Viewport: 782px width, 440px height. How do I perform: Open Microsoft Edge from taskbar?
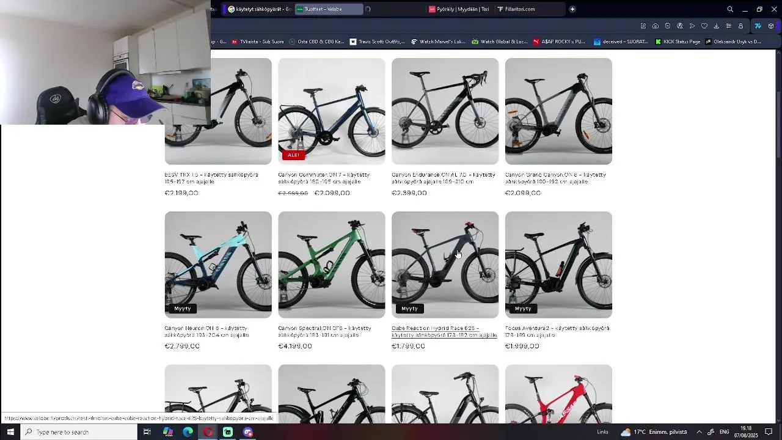[188, 432]
